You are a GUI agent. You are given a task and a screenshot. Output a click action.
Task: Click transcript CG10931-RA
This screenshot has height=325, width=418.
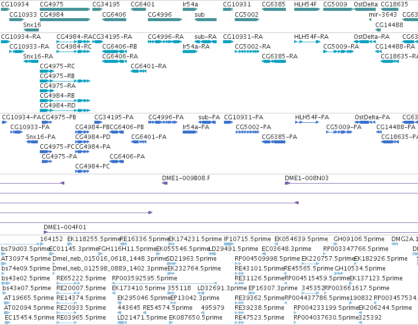point(243,36)
